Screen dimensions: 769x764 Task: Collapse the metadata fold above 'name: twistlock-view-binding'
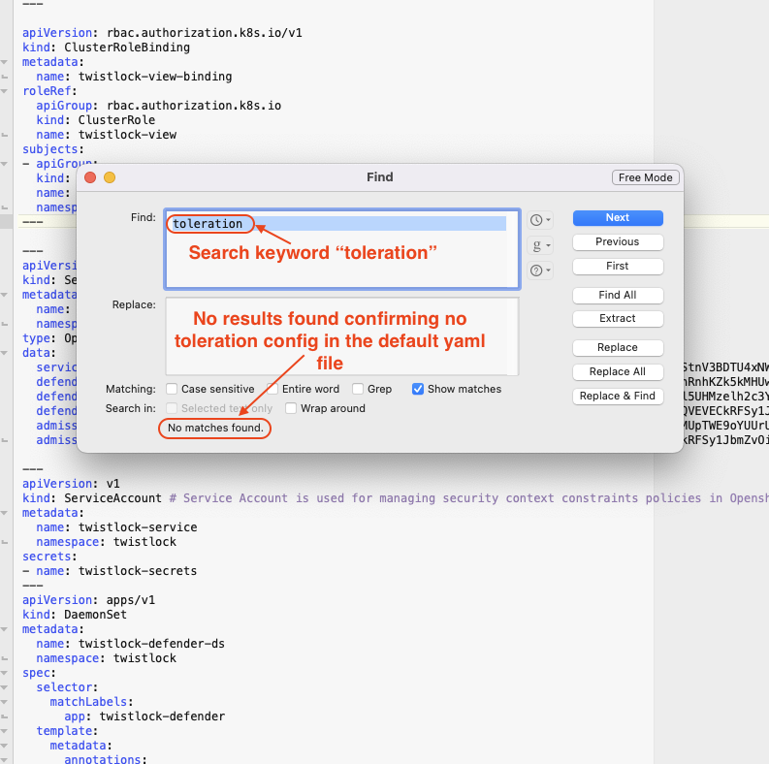point(5,62)
